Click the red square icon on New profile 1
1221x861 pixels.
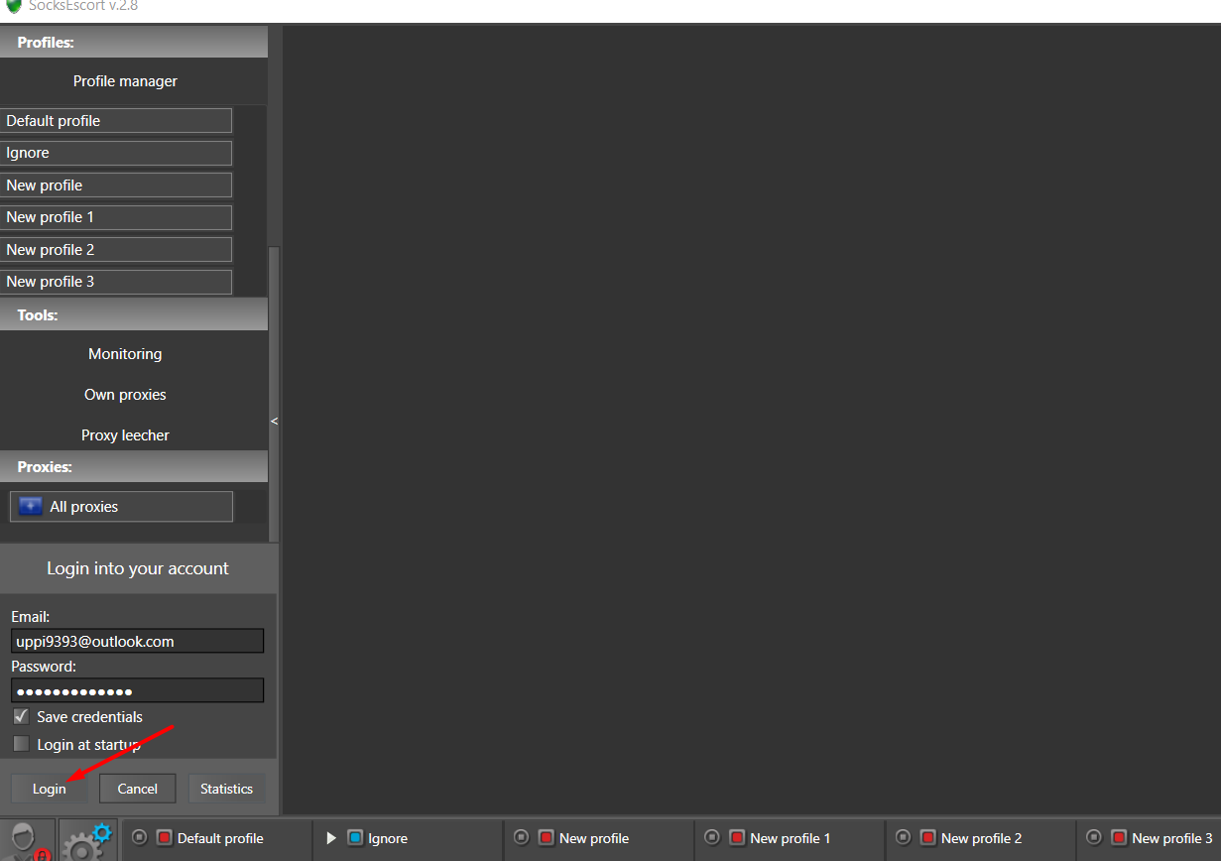737,838
